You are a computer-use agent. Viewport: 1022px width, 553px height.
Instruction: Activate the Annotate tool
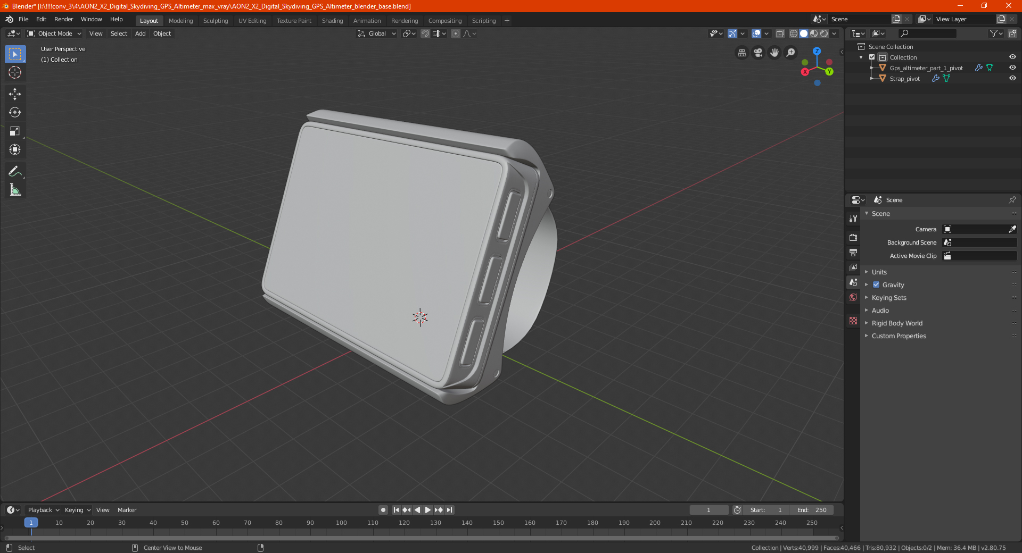pyautogui.click(x=15, y=171)
